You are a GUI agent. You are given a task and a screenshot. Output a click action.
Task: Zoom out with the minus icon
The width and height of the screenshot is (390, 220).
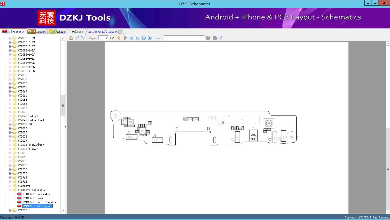tap(144, 38)
